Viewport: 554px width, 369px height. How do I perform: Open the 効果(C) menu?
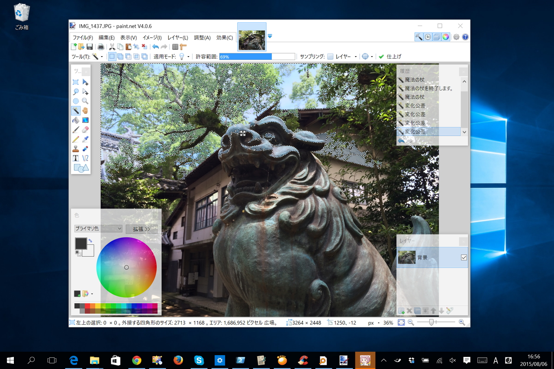point(224,37)
